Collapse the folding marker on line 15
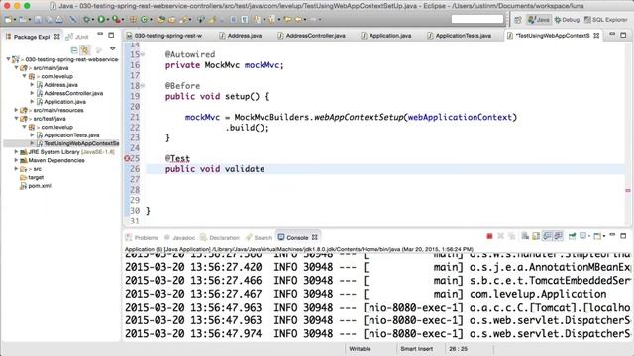Image resolution: width=634 pixels, height=356 pixels. coord(143,54)
